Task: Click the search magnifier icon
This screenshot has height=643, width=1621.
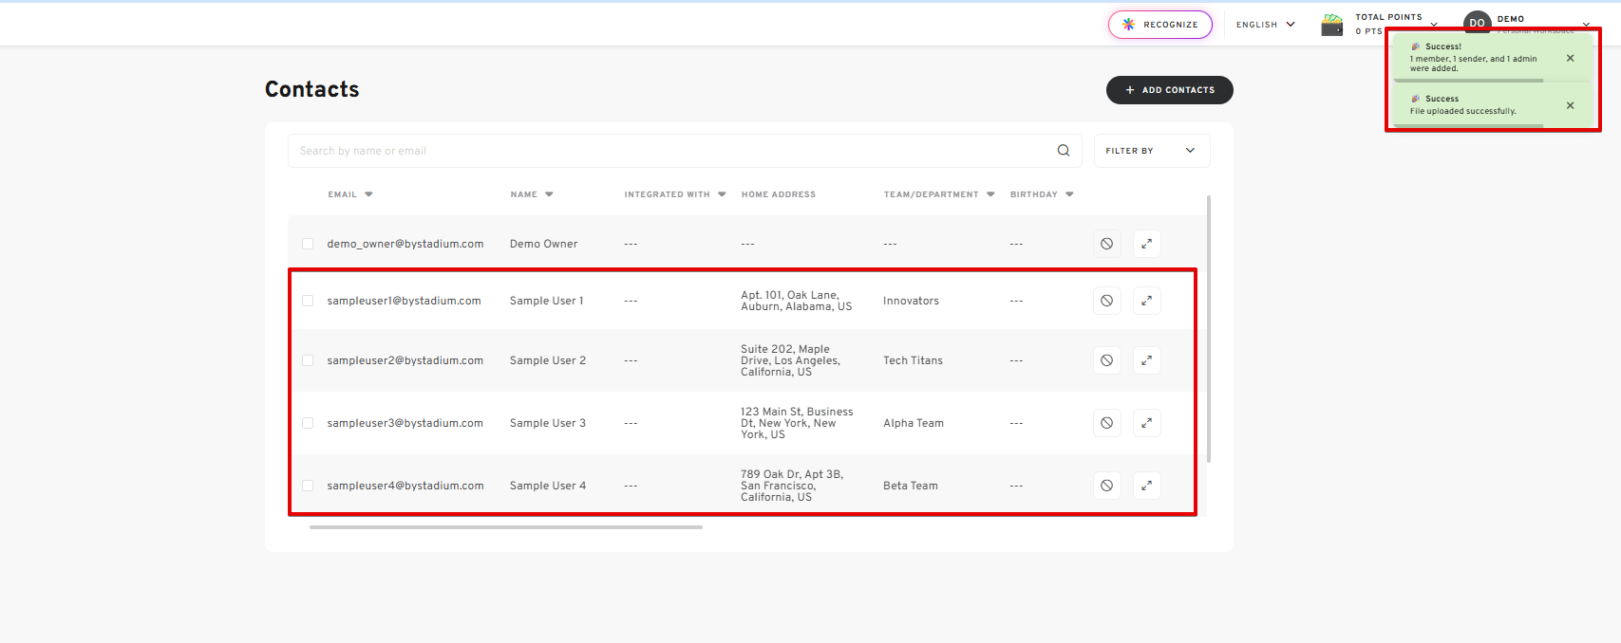Action: tap(1063, 151)
